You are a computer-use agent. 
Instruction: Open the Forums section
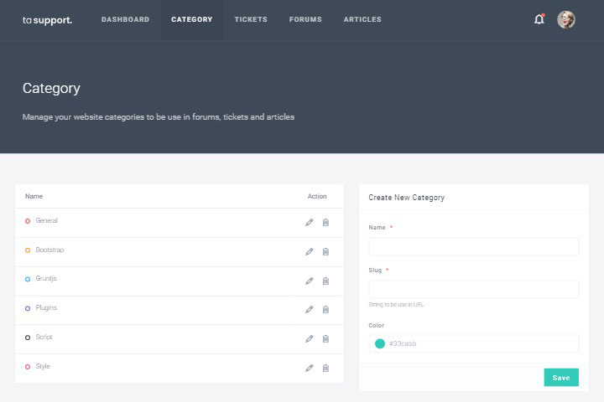tap(305, 19)
